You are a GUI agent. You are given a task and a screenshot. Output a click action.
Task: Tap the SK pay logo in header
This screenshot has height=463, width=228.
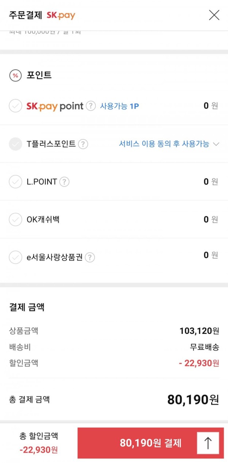(61, 16)
